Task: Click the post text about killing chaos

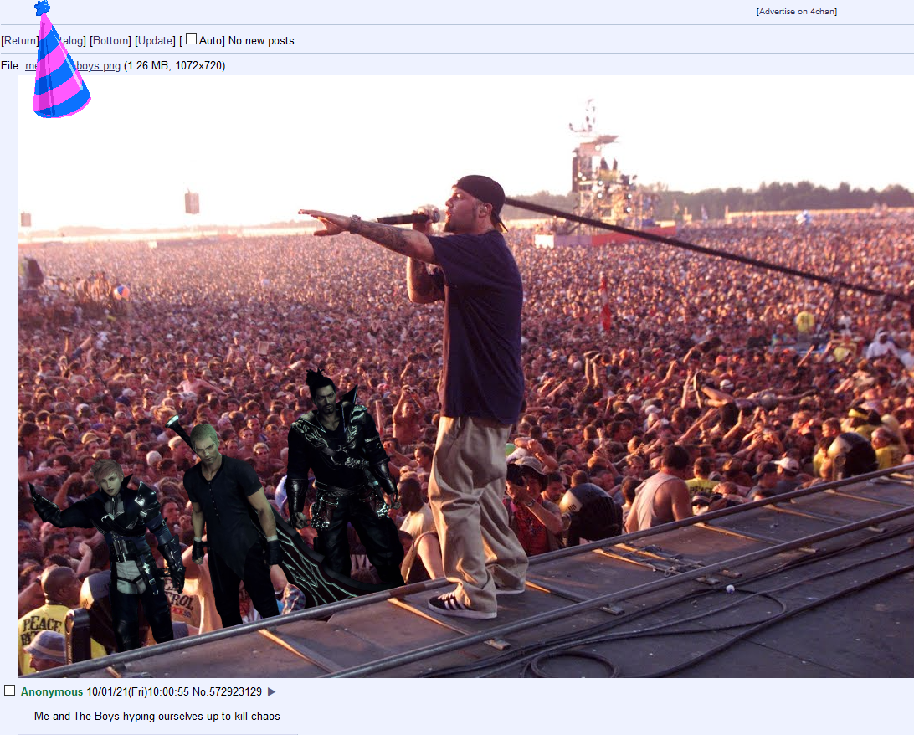Action: pyautogui.click(x=157, y=717)
